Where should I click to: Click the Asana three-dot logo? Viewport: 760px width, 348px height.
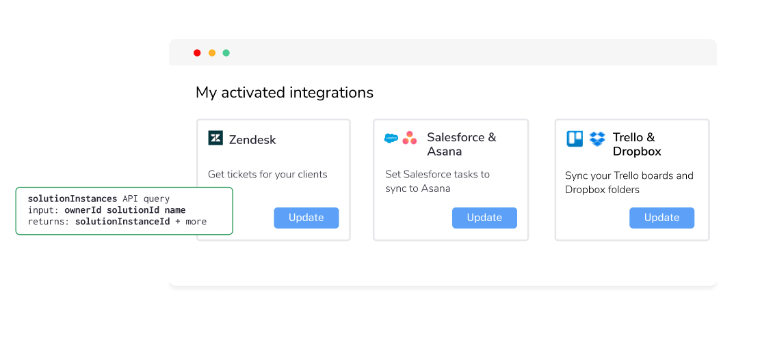[x=410, y=138]
